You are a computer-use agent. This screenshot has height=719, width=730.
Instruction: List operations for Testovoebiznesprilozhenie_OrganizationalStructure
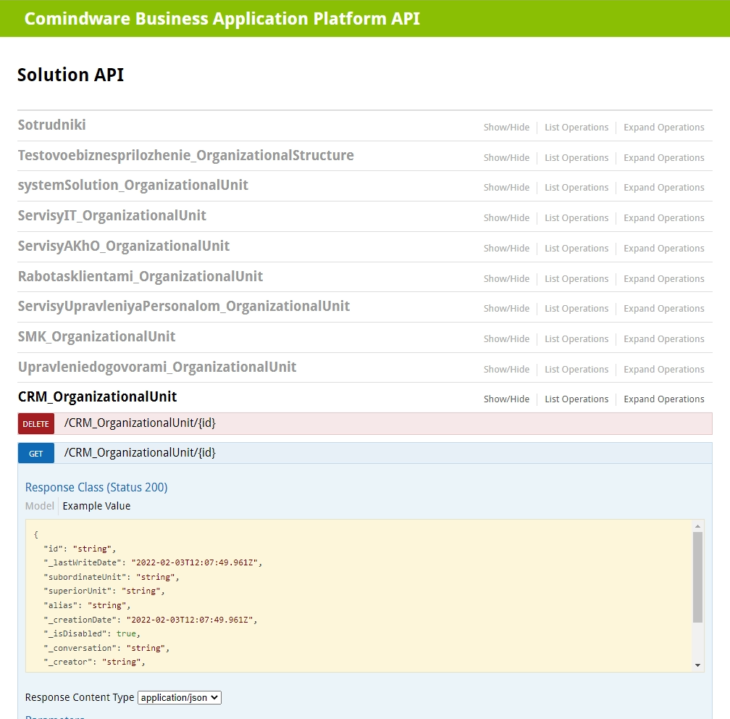576,157
